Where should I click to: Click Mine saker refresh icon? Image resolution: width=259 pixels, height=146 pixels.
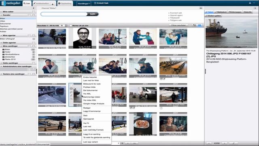tap(34, 12)
